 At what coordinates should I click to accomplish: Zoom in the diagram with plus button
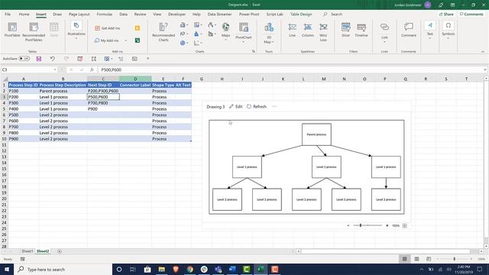coord(387,225)
